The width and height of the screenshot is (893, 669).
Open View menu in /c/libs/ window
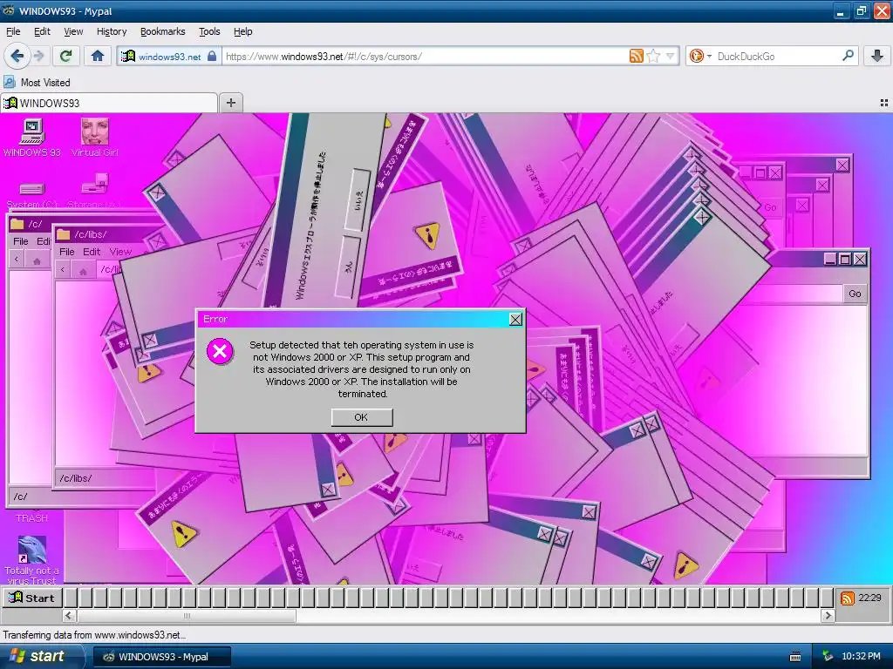[x=120, y=252]
